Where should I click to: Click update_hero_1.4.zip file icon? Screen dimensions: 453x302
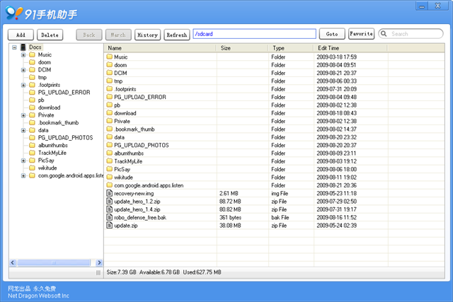(110, 209)
